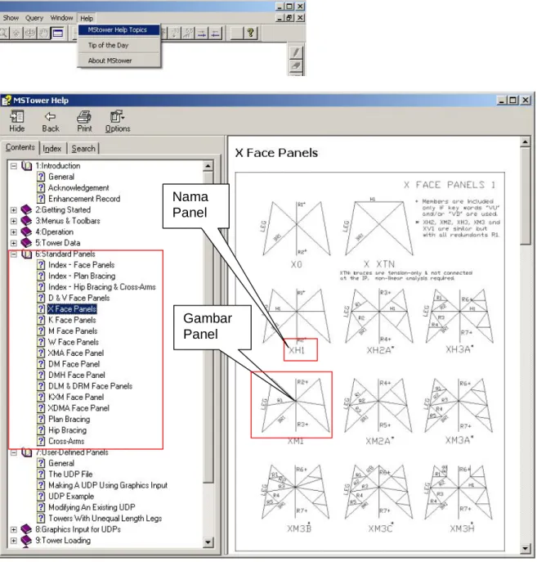Image resolution: width=537 pixels, height=562 pixels.
Task: Open Towers With Unequal Length Legs topic
Action: [105, 519]
